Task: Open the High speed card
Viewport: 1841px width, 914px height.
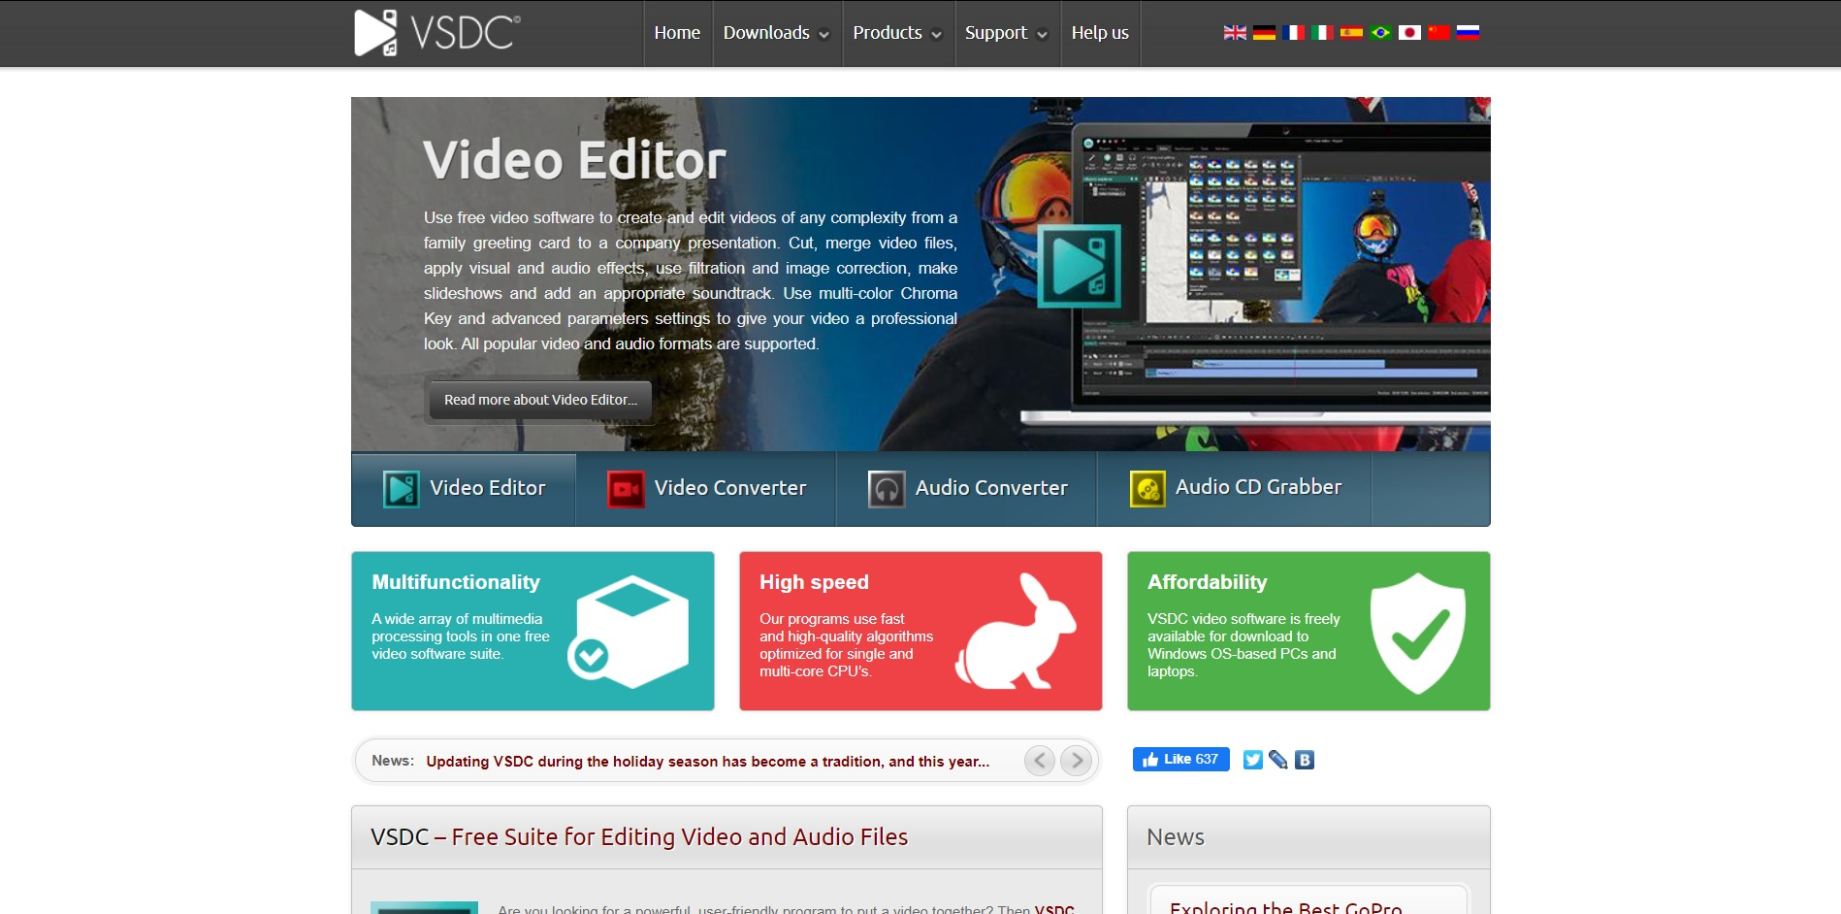Action: click(x=920, y=631)
